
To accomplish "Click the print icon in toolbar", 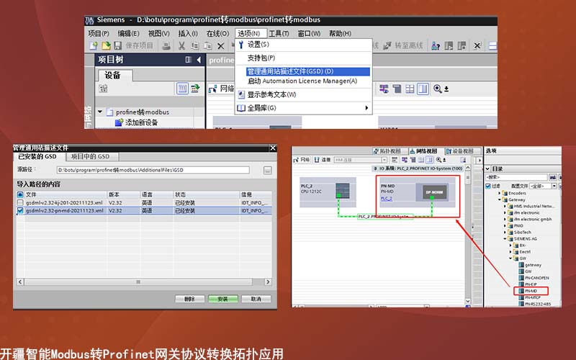I will (166, 46).
